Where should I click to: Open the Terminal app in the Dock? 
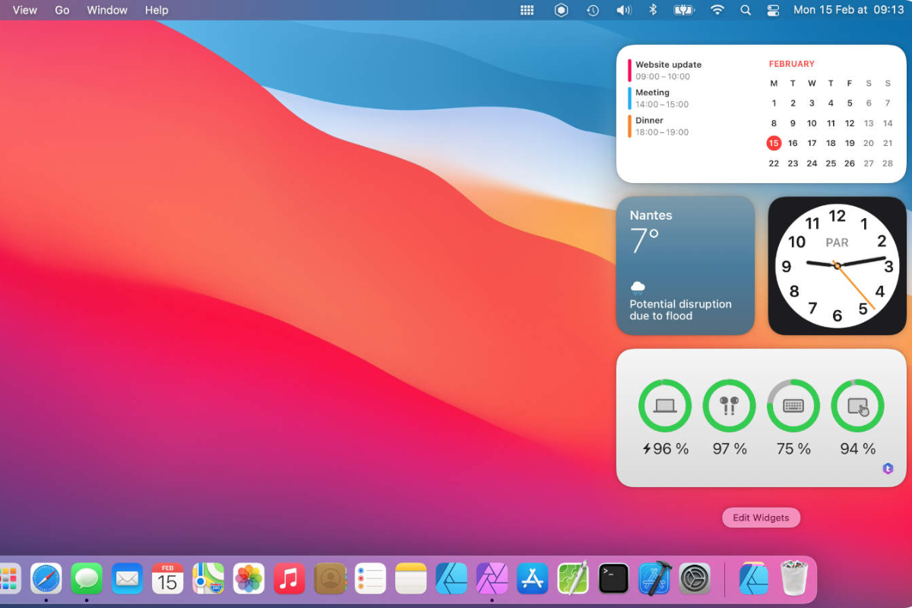[x=613, y=579]
